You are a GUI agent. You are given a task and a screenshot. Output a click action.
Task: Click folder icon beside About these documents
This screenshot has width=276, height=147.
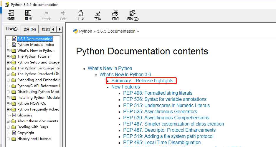click(x=14, y=121)
